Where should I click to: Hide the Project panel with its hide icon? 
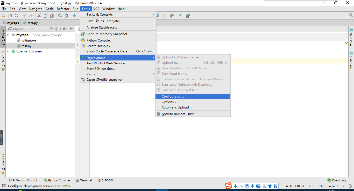pyautogui.click(x=71, y=29)
